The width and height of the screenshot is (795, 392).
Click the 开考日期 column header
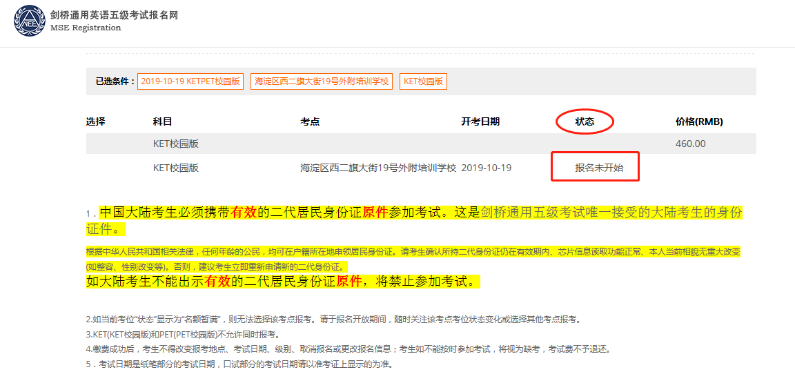point(480,121)
